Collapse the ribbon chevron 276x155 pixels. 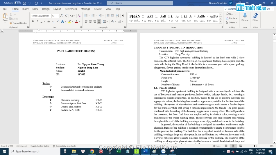[273, 28]
